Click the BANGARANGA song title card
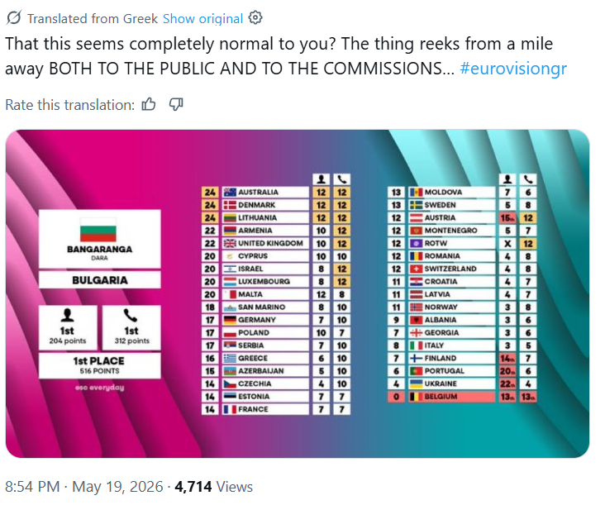 (99, 239)
